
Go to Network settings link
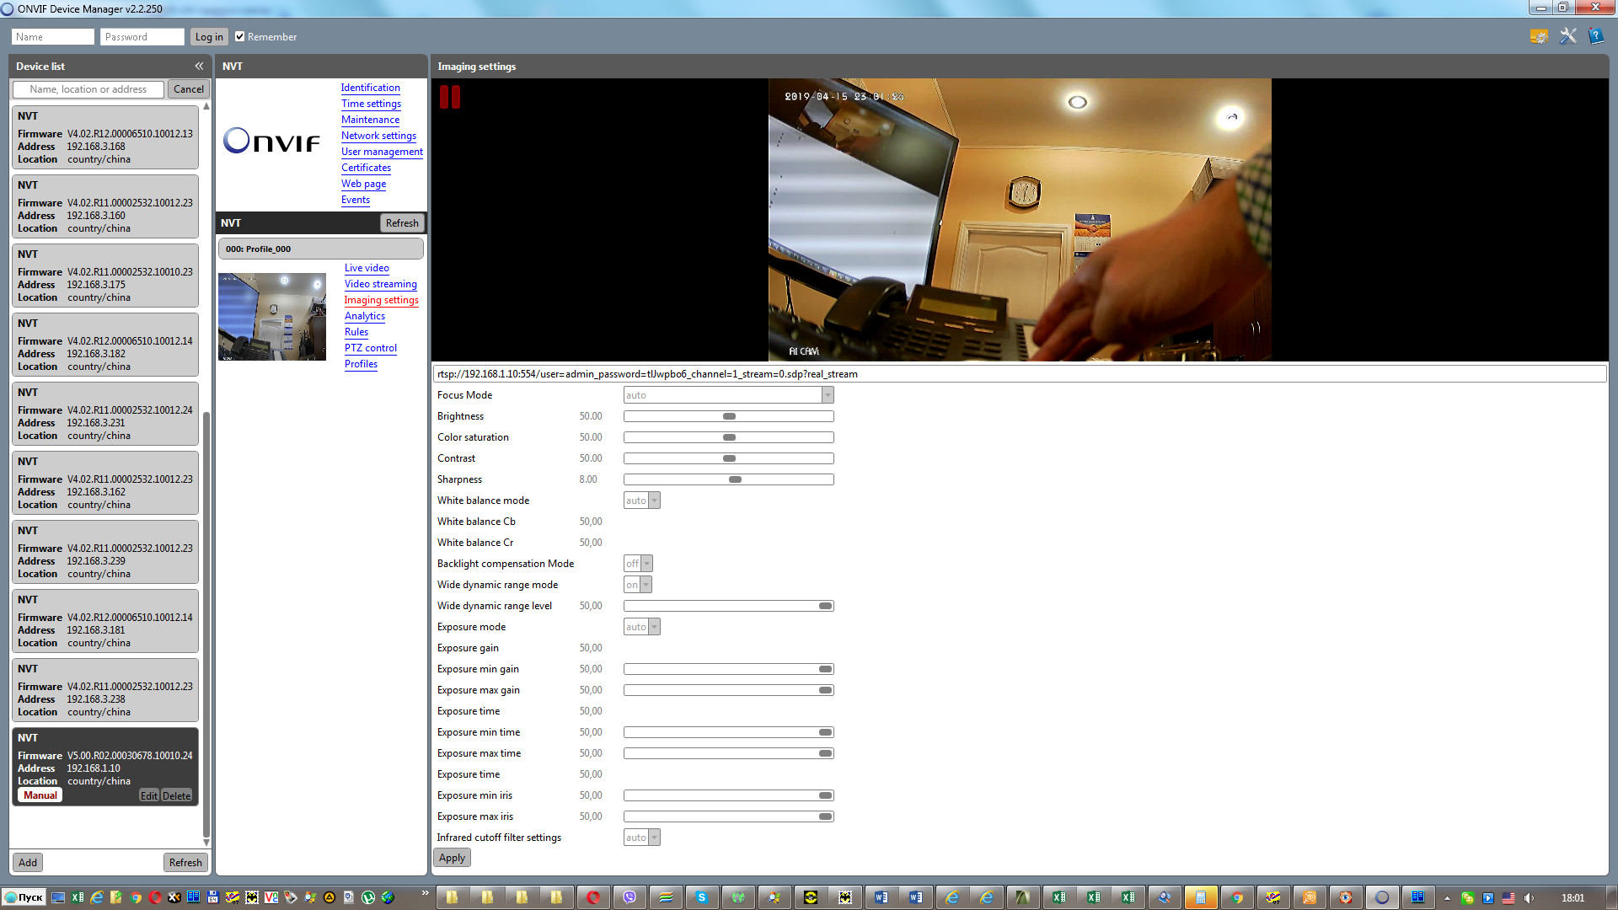pos(378,136)
